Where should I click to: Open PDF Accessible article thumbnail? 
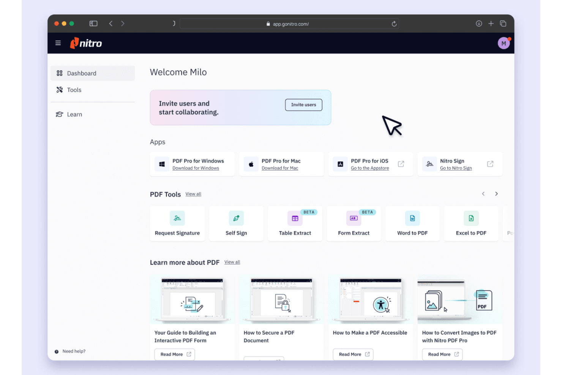tap(371, 299)
